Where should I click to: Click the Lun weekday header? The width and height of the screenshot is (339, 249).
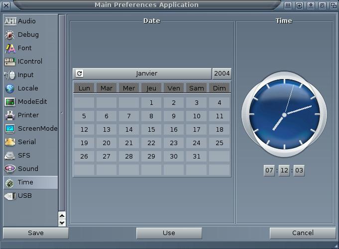[84, 88]
